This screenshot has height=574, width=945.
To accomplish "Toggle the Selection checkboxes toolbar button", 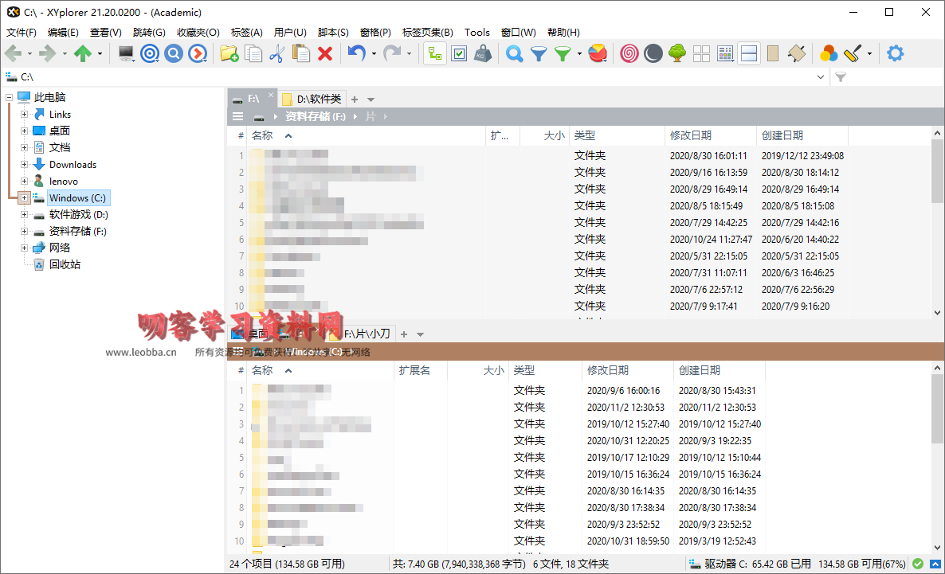I will tap(459, 53).
